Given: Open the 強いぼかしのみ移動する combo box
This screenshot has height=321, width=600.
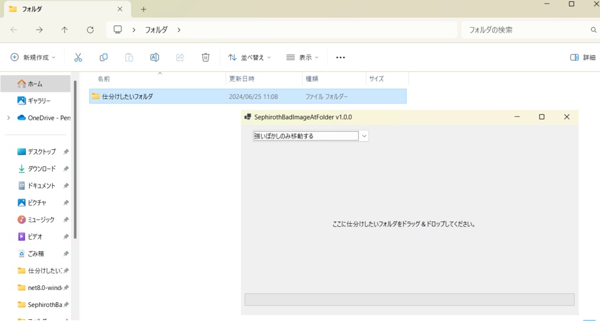Looking at the screenshot, I should pyautogui.click(x=311, y=136).
